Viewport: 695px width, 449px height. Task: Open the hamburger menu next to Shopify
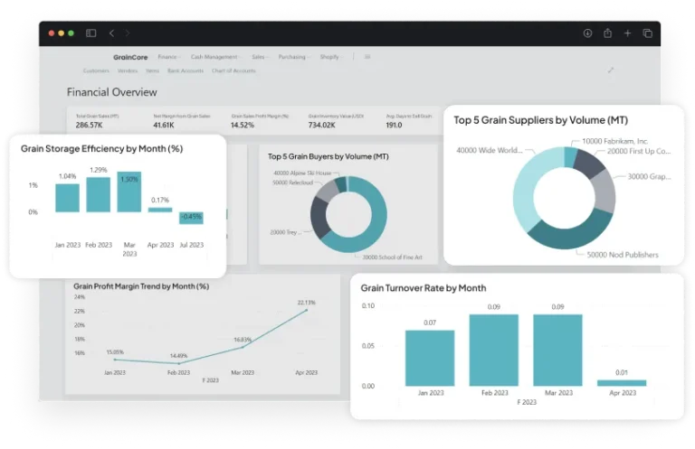[x=367, y=57]
